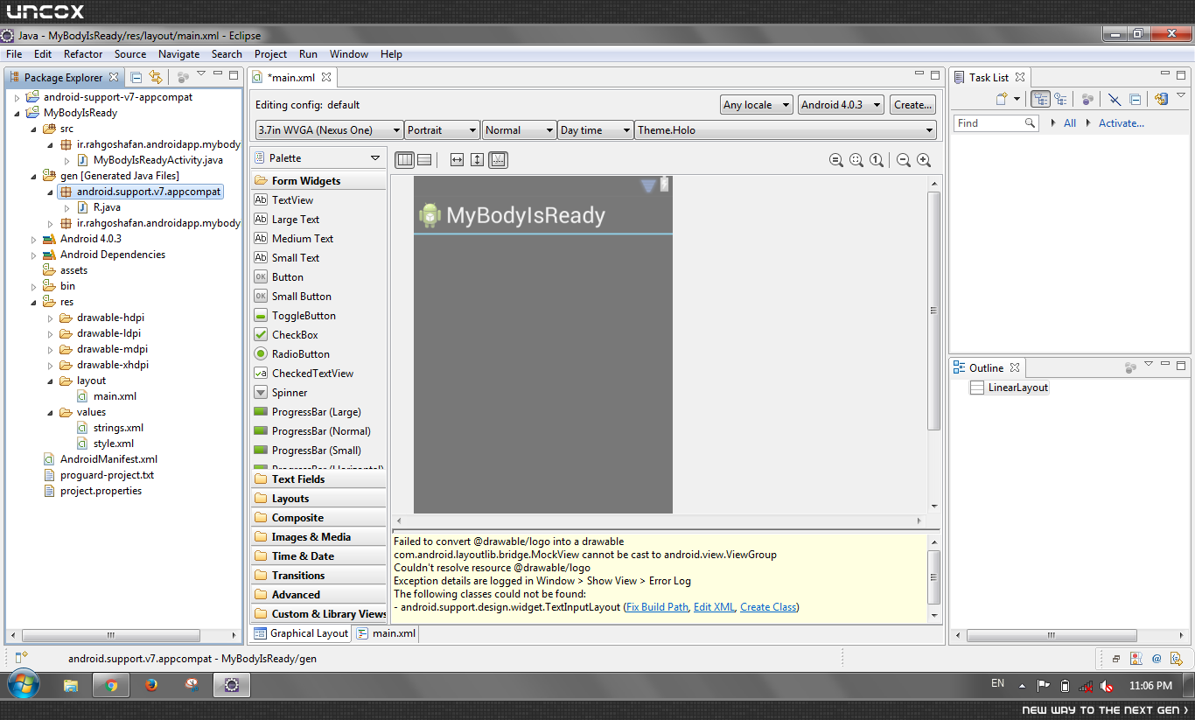The width and height of the screenshot is (1195, 720).
Task: Open the Outline view menu arrow
Action: [x=1149, y=365]
